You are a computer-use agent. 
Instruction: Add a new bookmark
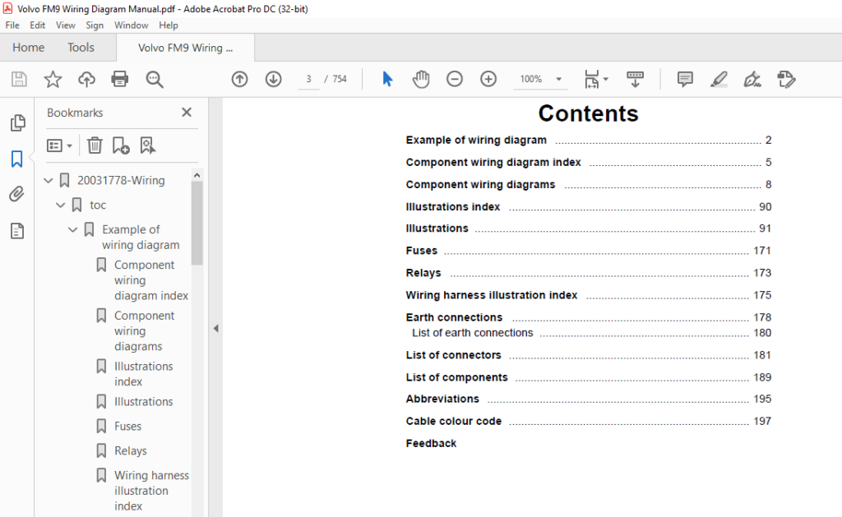[x=120, y=145]
